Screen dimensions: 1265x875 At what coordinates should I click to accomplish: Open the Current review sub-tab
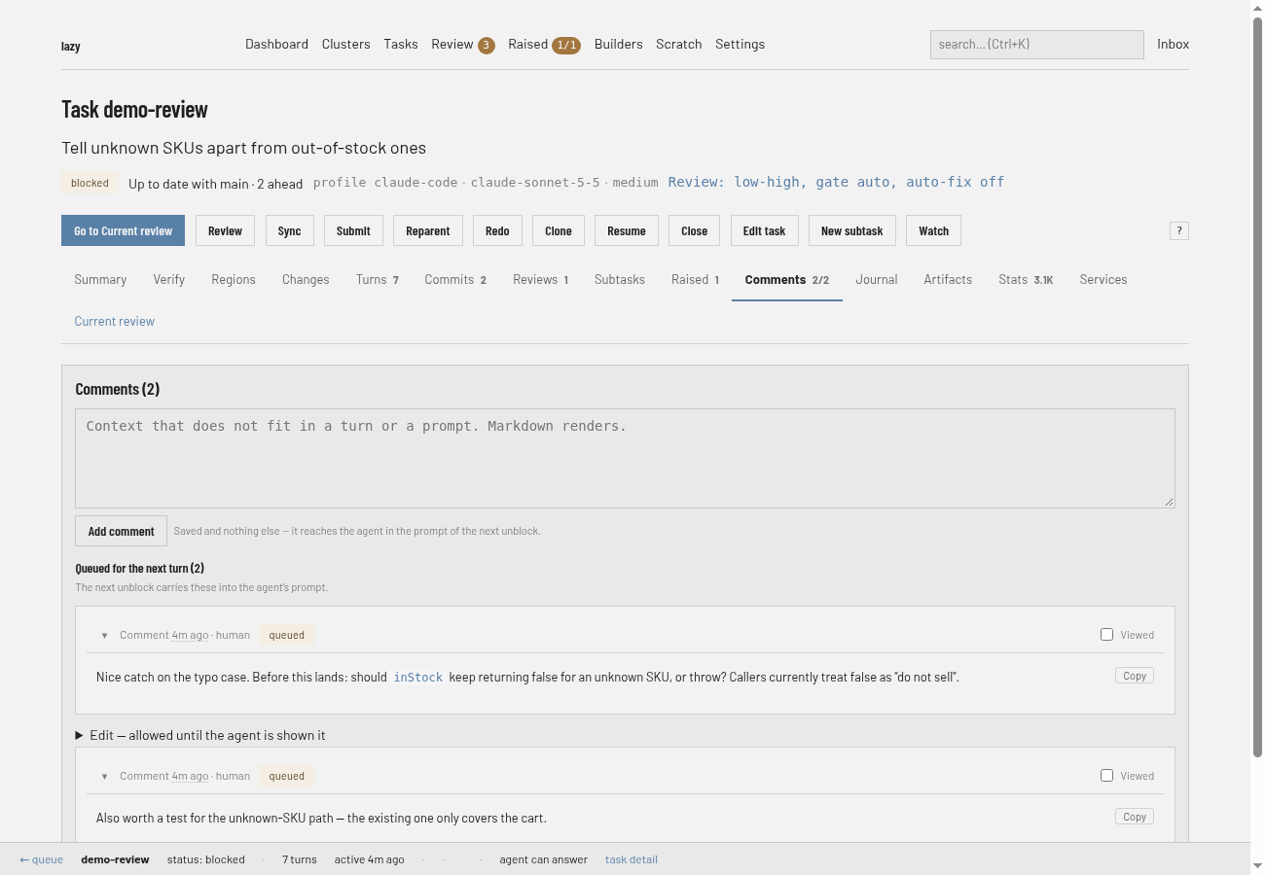(x=115, y=321)
